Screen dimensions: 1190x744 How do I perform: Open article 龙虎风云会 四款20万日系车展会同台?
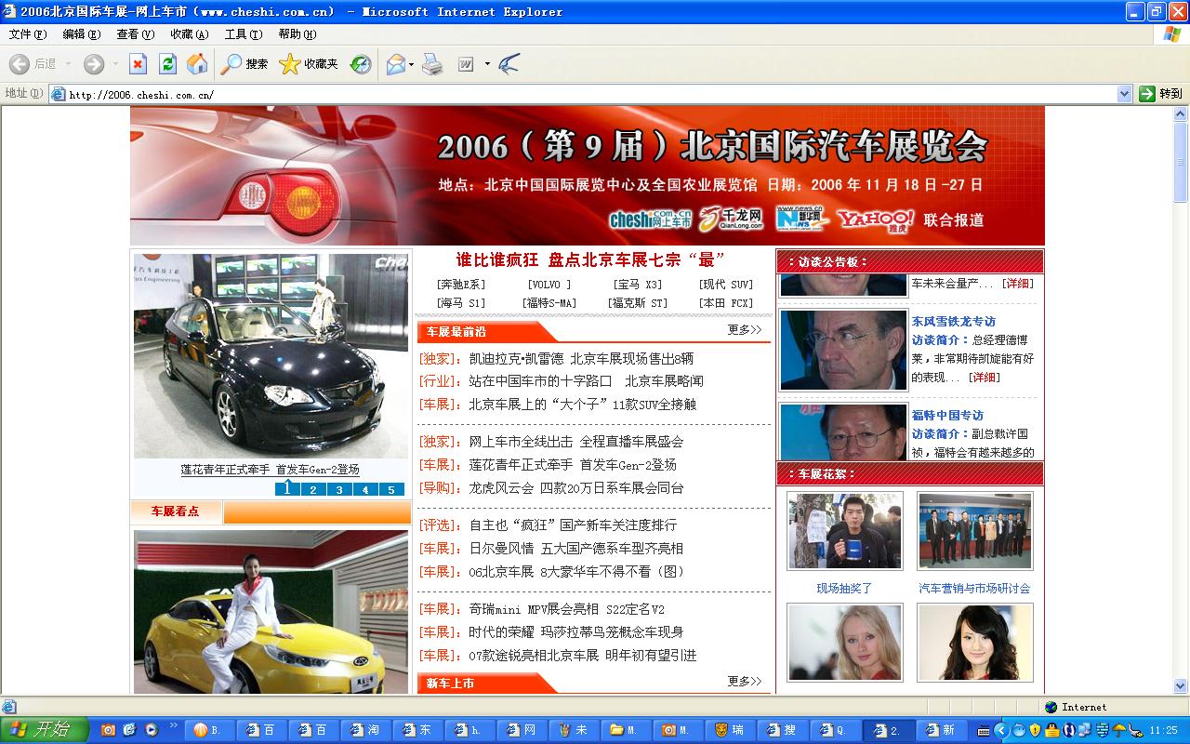pos(576,488)
